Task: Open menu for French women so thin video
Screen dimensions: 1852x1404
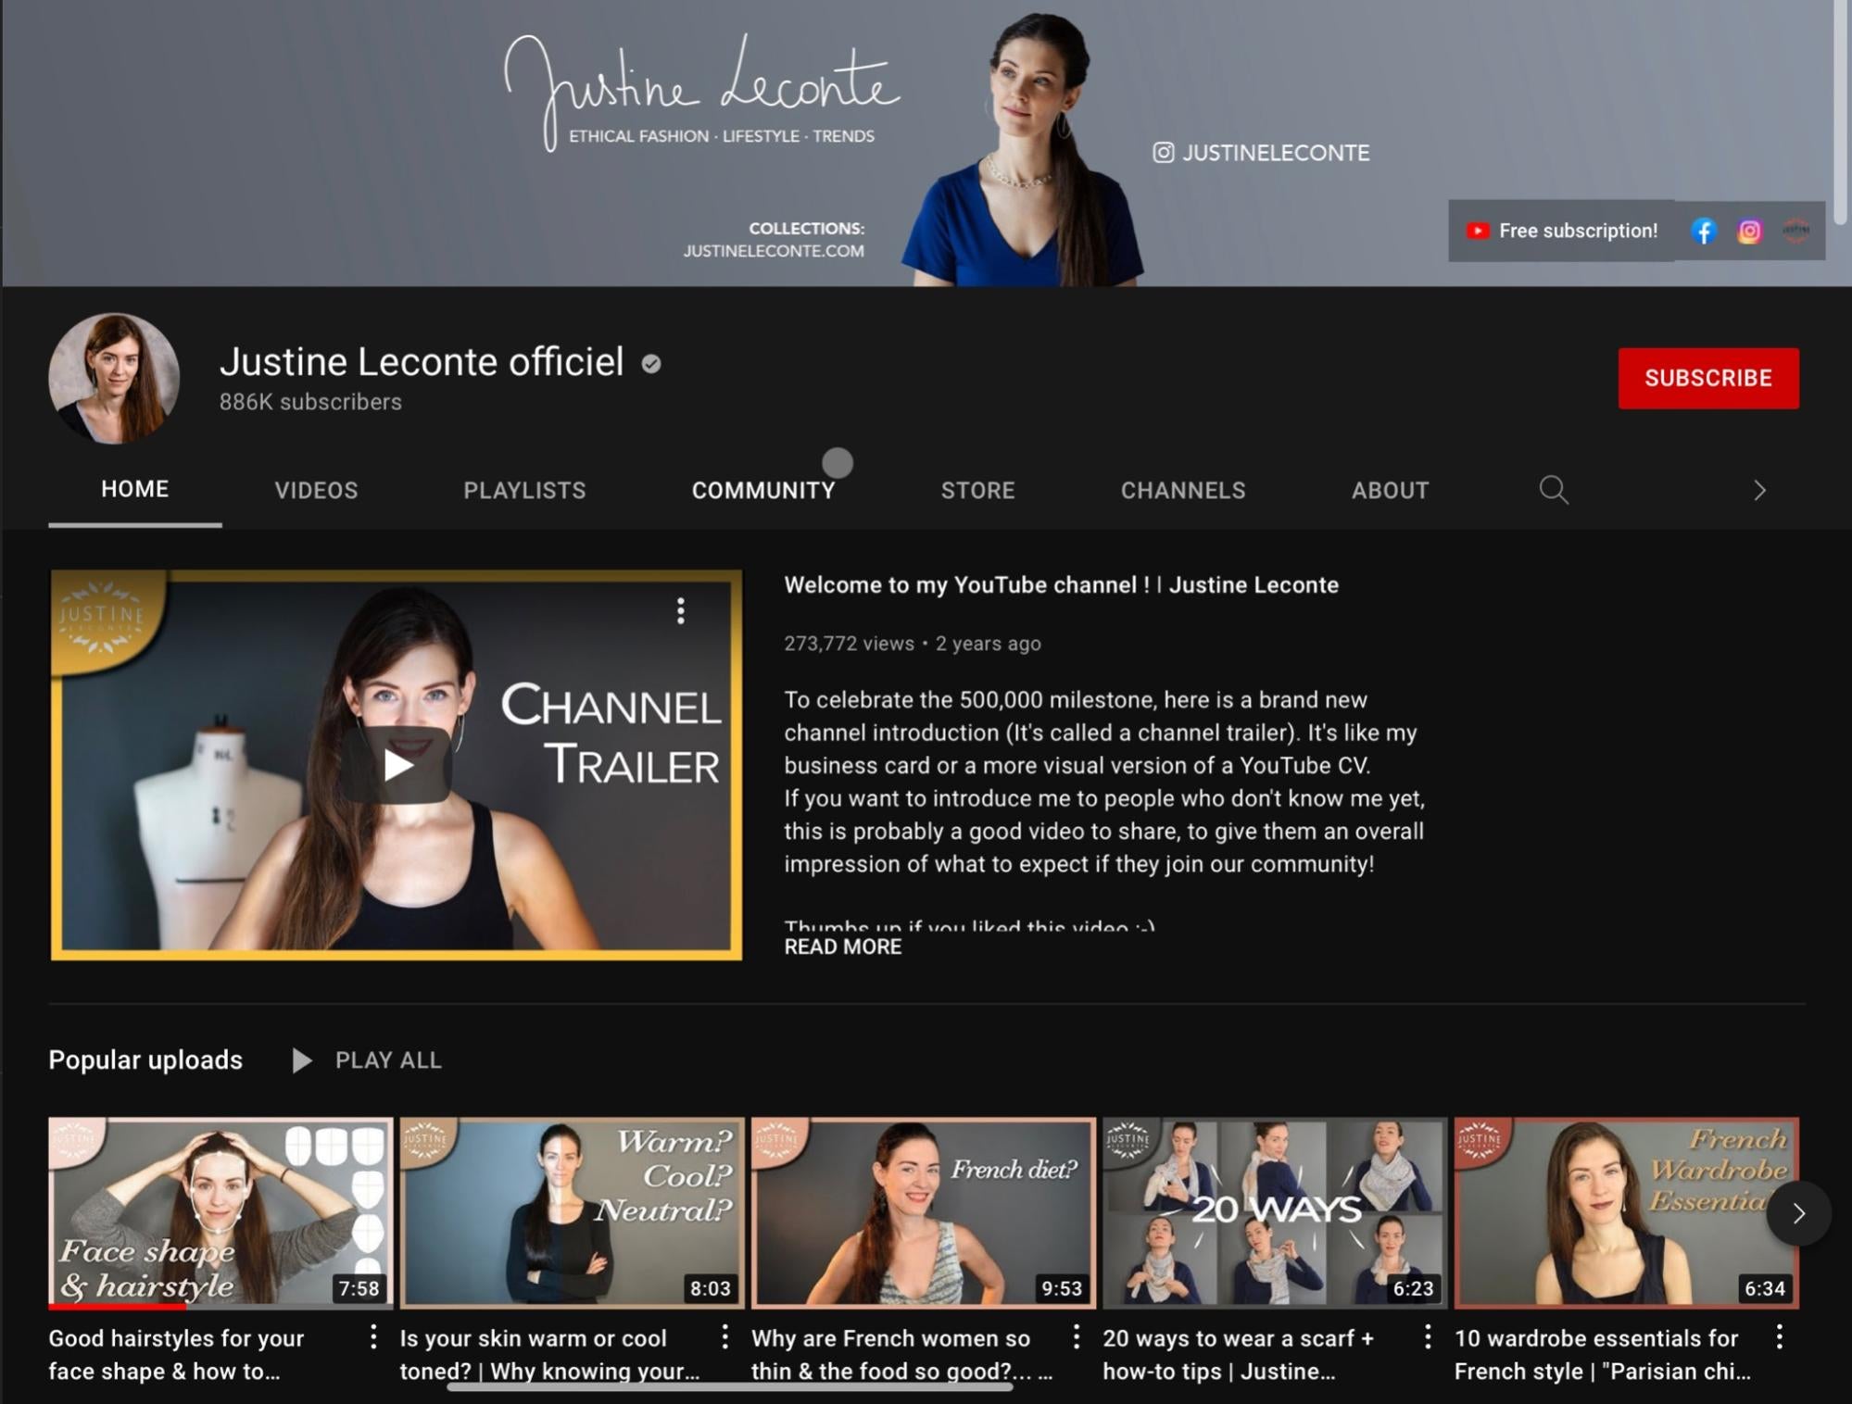Action: coord(1076,1337)
